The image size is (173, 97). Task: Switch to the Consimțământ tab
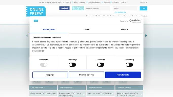pyautogui.click(x=48, y=30)
